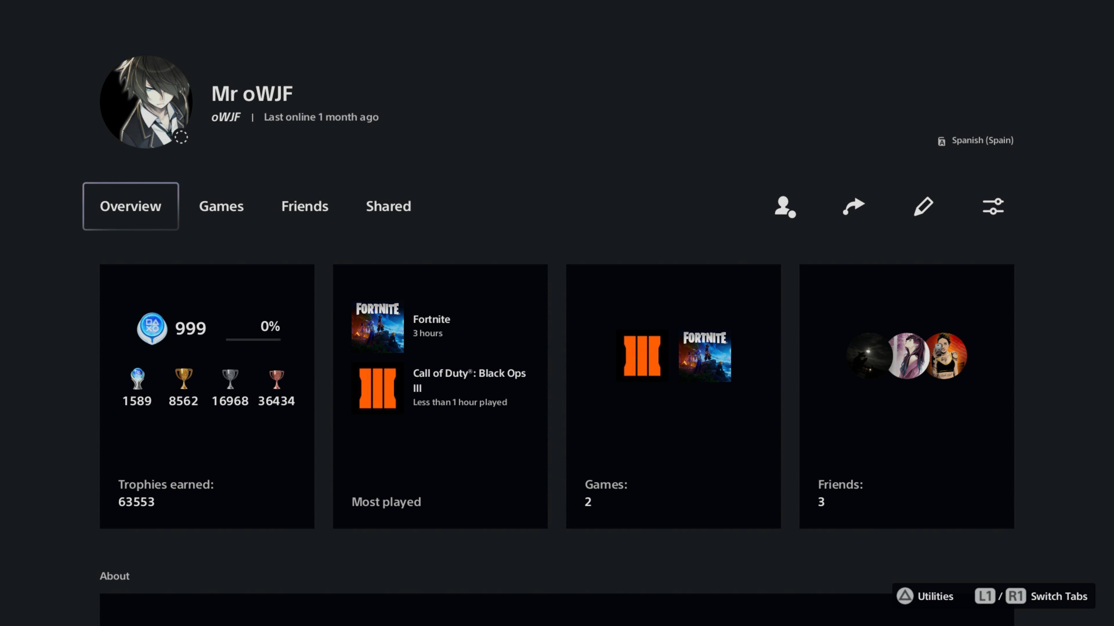
Task: Switch to the Friends tab
Action: click(x=305, y=206)
